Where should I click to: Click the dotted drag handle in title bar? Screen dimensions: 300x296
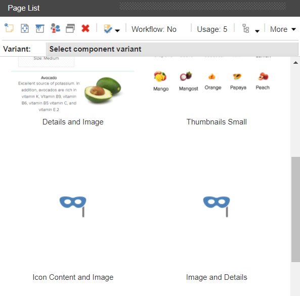tap(203, 6)
